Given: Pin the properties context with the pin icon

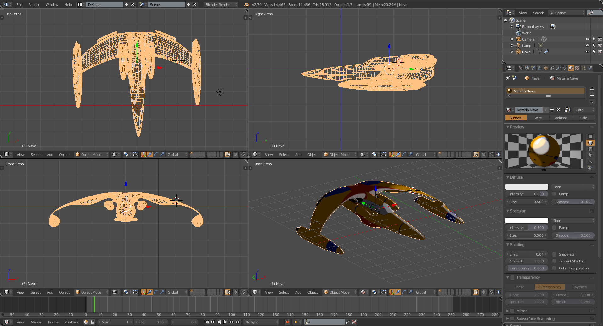Looking at the screenshot, I should (508, 78).
